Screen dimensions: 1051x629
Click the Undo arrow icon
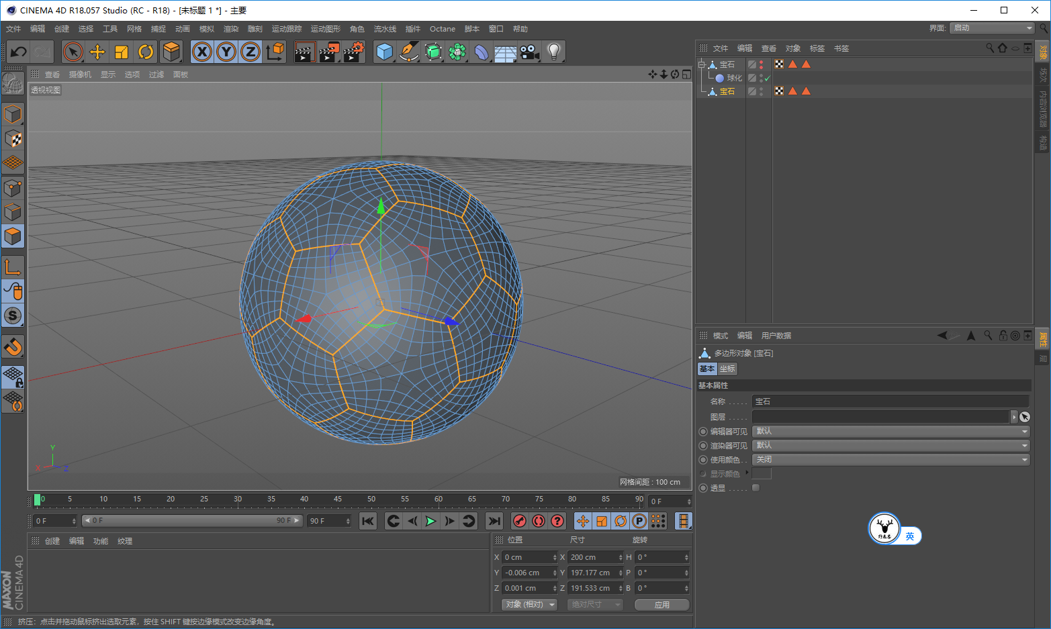click(x=19, y=52)
